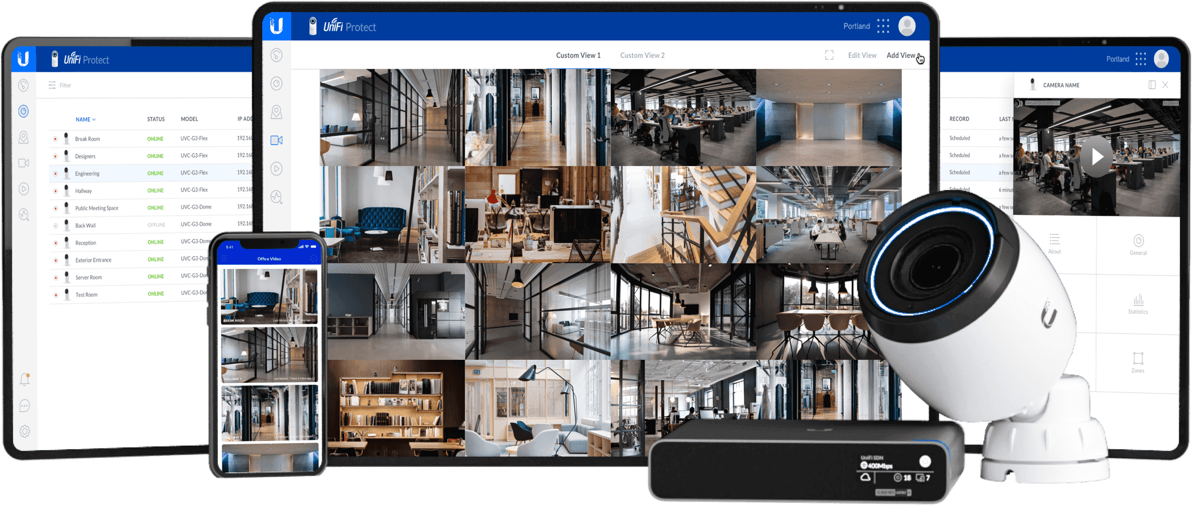Play the camera video preview on right tablet
This screenshot has height=506, width=1192.
pyautogui.click(x=1096, y=157)
